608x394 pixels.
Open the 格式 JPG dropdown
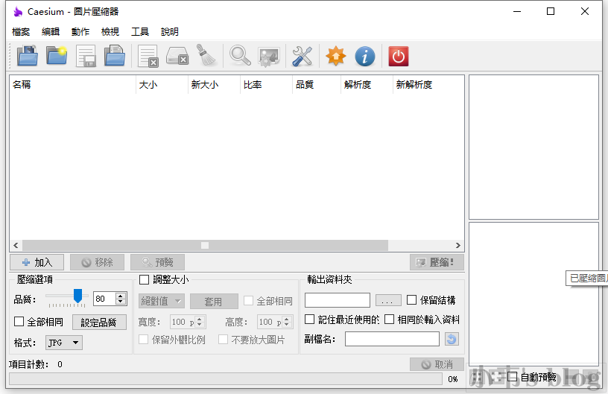coord(64,343)
